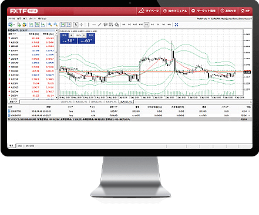Viewport: 259px width, 215px height.
Task: Focus the one-click lot size field
Action: click(78, 35)
